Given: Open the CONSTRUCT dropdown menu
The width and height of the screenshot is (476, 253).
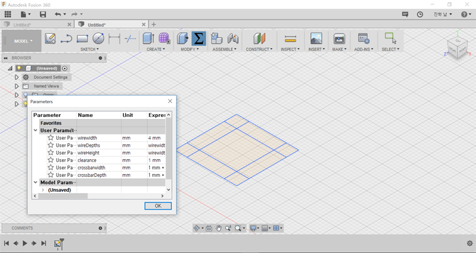Looking at the screenshot, I should pos(259,49).
